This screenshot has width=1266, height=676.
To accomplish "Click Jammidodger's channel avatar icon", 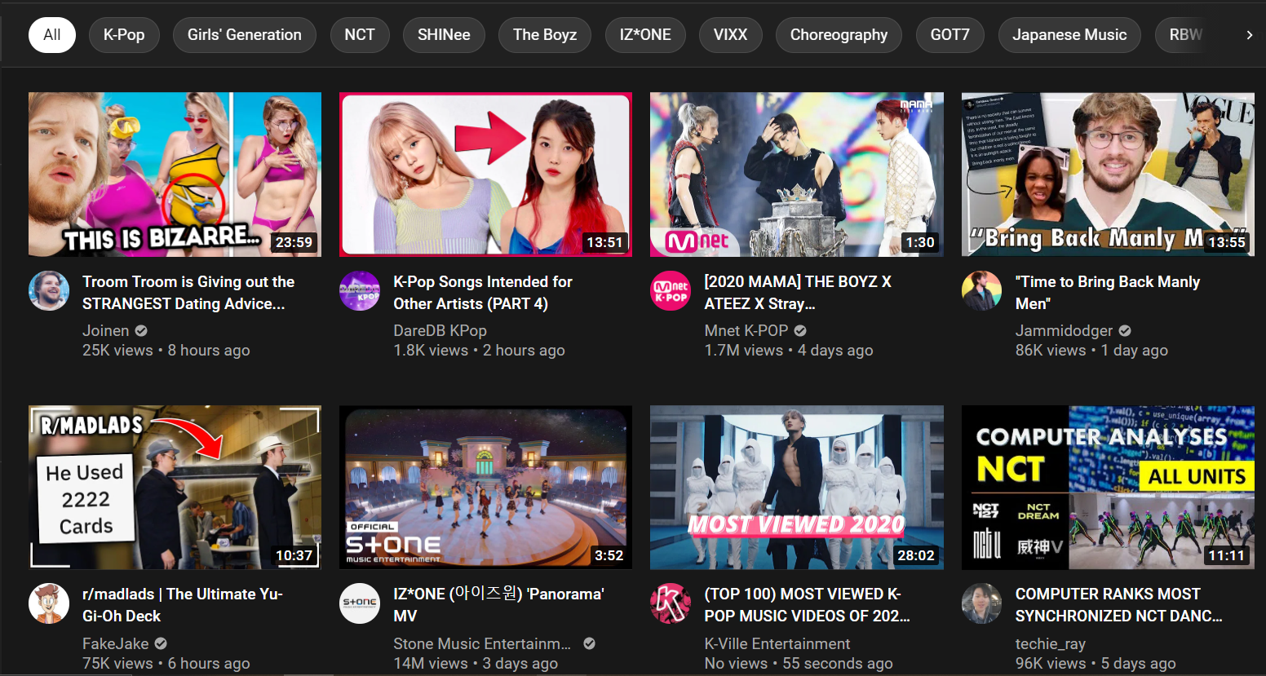I will point(981,291).
